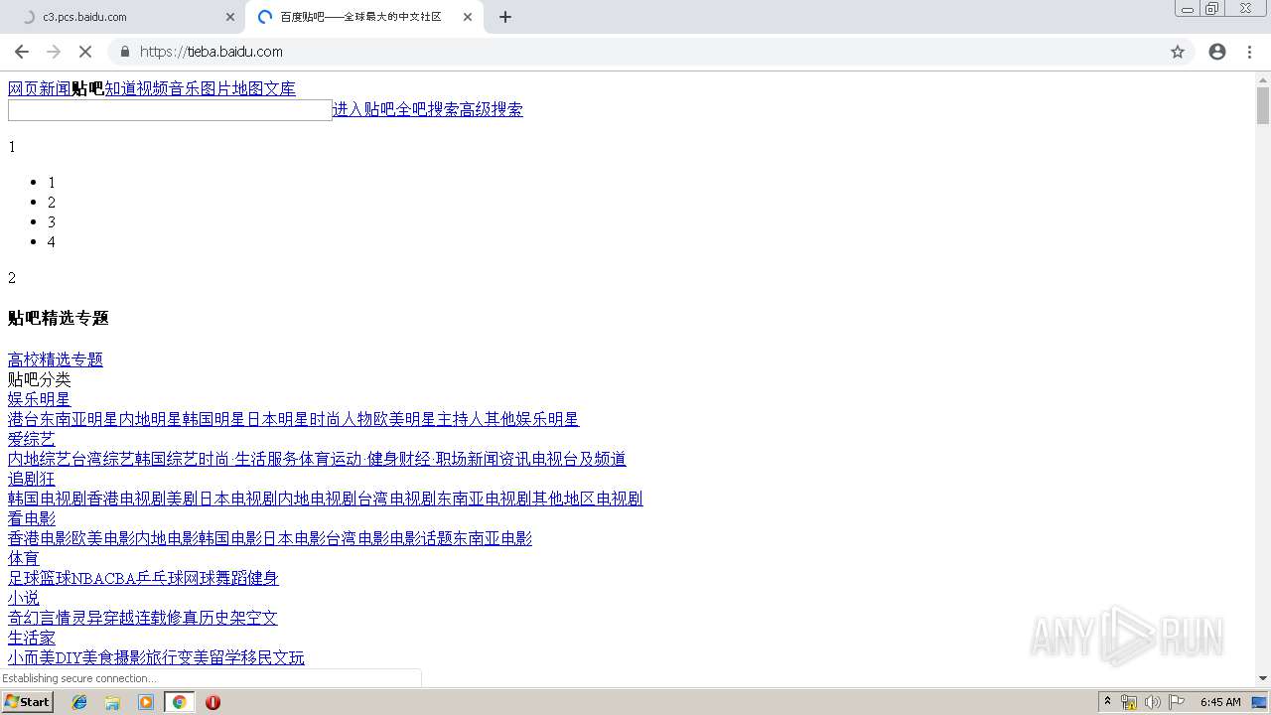The height and width of the screenshot is (715, 1271).
Task: Open the 文库 link
Action: click(280, 88)
